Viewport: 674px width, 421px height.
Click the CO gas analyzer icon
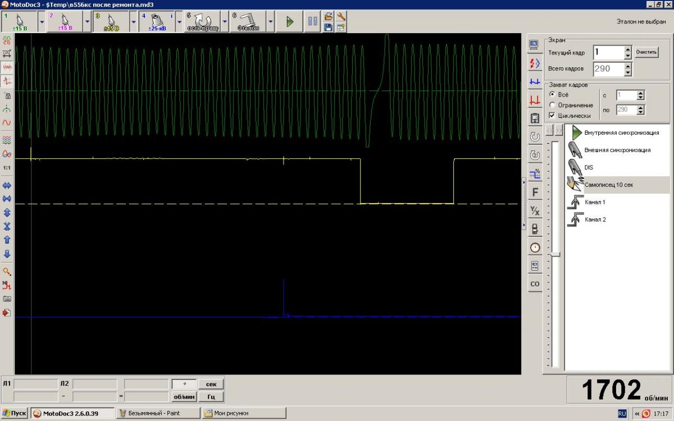pyautogui.click(x=535, y=284)
